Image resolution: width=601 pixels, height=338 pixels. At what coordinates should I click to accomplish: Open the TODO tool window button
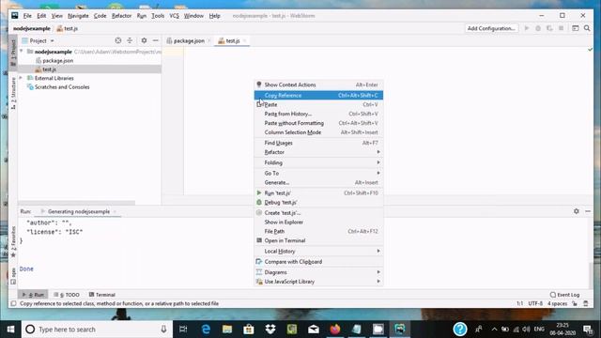pyautogui.click(x=67, y=295)
